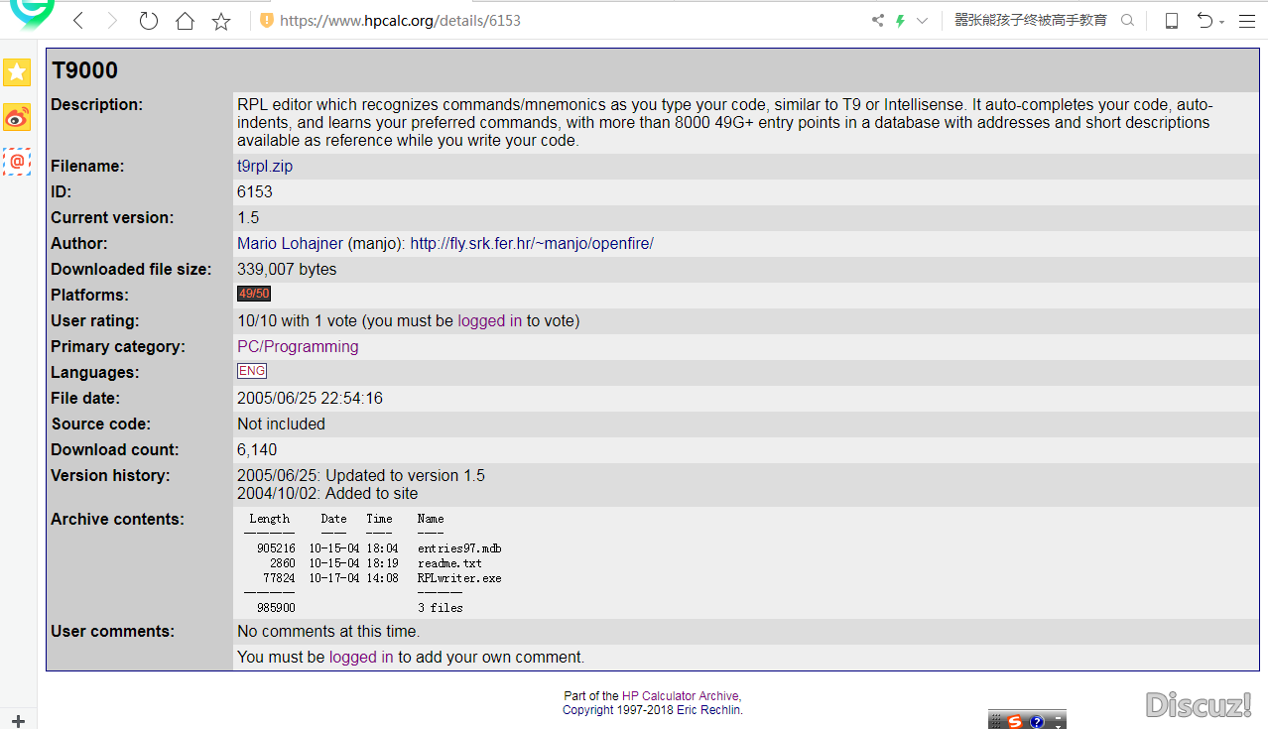The image size is (1268, 729).
Task: Click 'logged in' link to vote
Action: pyautogui.click(x=490, y=321)
